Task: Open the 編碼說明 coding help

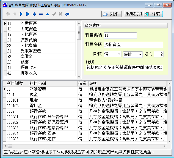Action: coord(133,14)
